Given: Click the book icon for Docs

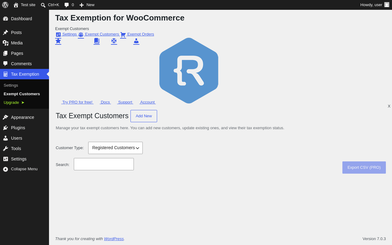Looking at the screenshot, I should 96,41.
